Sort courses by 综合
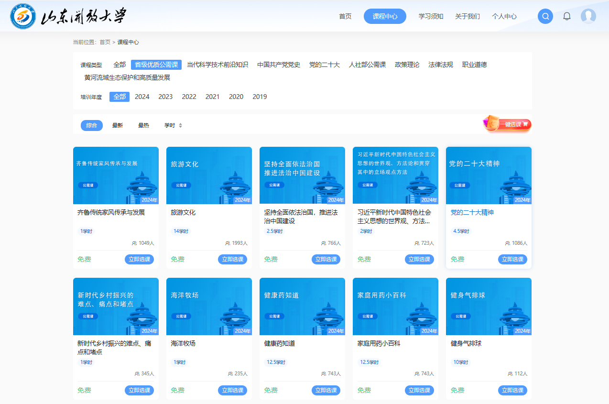The width and height of the screenshot is (609, 404). 92,125
